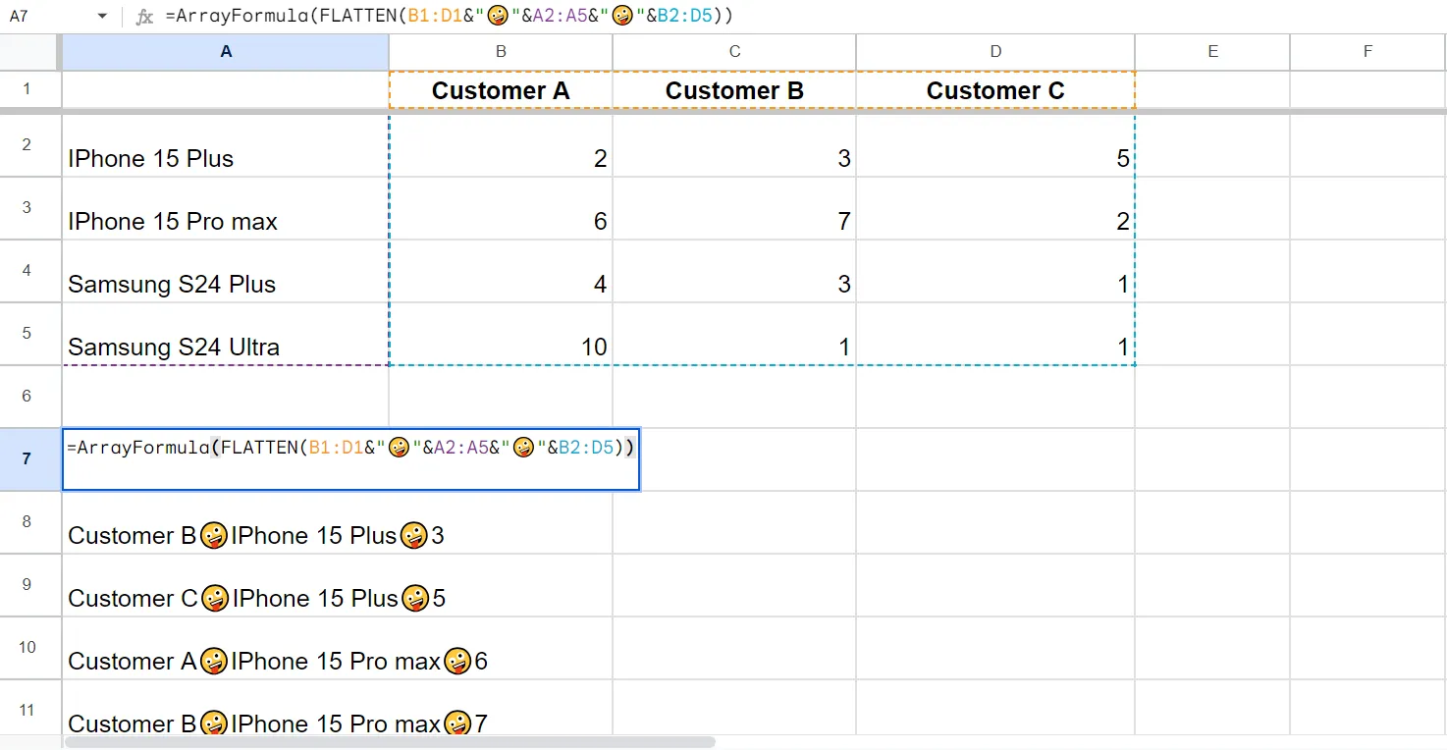Click cell B2 with value 2
This screenshot has height=750, width=1447.
coord(501,146)
